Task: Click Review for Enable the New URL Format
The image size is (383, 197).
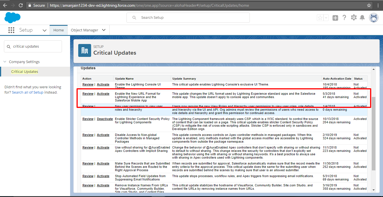Action: pos(88,94)
